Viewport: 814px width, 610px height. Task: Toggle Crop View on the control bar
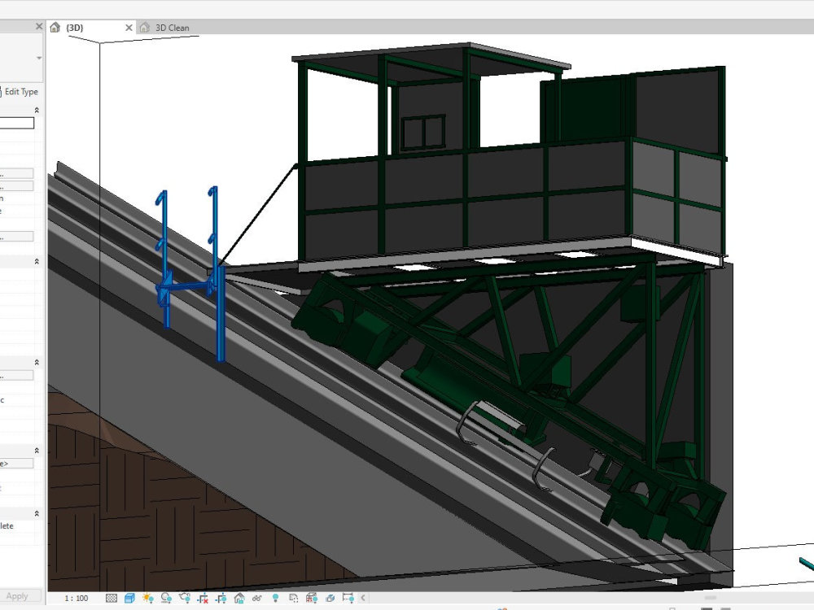203,598
